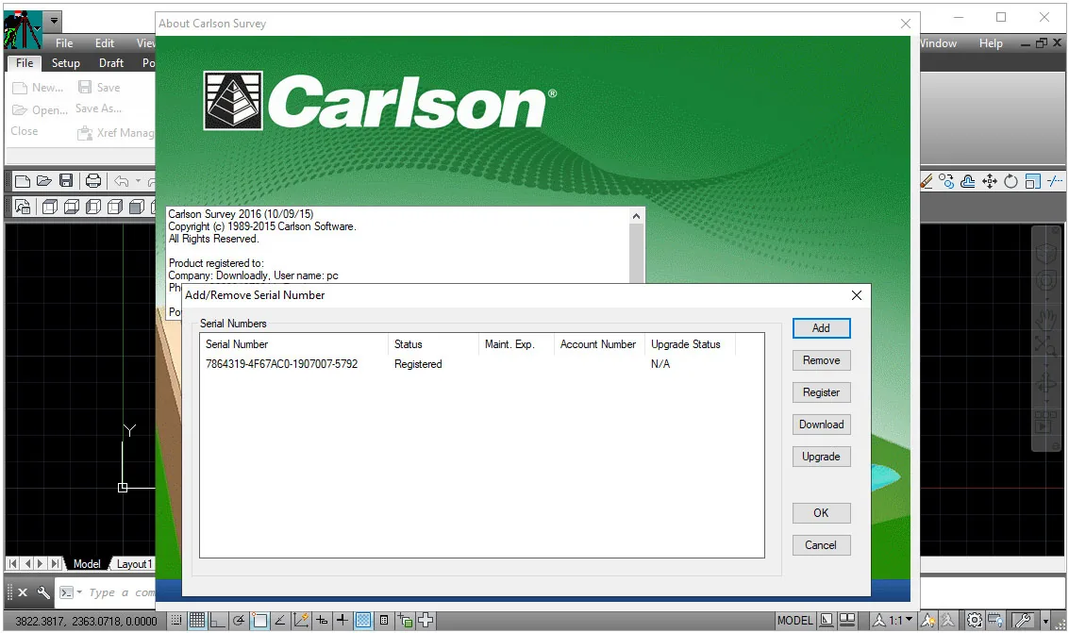Click Cancel in Add/Remove Serial Number dialog

coord(821,544)
